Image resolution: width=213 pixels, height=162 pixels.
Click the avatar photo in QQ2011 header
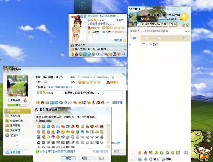[x=133, y=17]
